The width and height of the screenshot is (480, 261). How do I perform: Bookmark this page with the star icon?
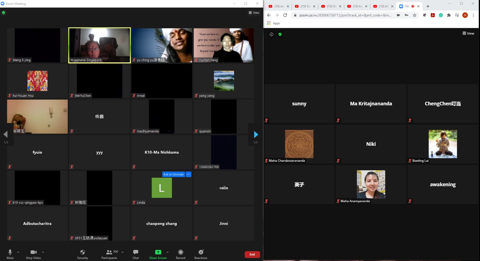415,15
